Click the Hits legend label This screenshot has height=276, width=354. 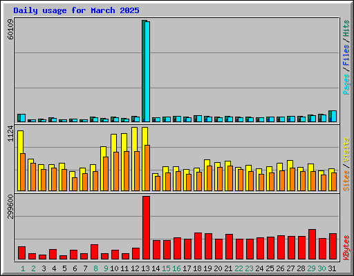346,28
